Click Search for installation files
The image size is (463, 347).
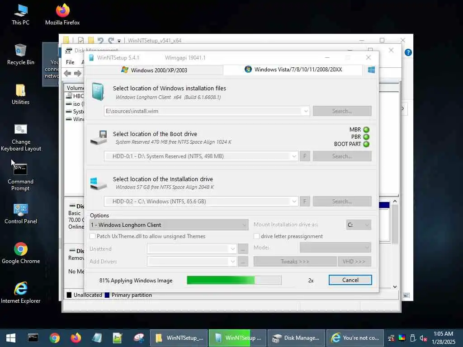click(x=342, y=111)
